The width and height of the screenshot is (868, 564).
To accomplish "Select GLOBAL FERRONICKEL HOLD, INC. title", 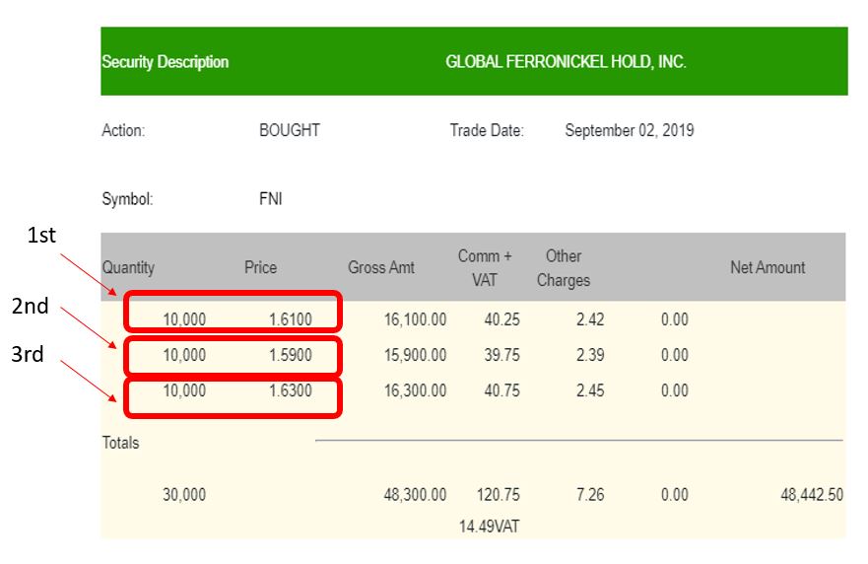I will click(x=566, y=61).
